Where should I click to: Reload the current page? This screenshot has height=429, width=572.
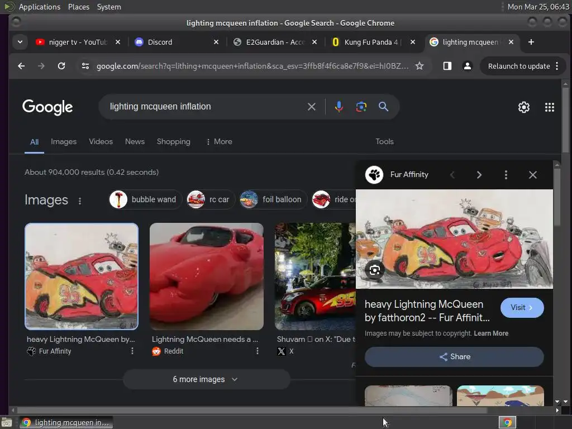pos(61,66)
